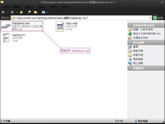Collapse the 文件和文件夹任务 panel header
The height and width of the screenshot is (124, 165).
(x=146, y=25)
